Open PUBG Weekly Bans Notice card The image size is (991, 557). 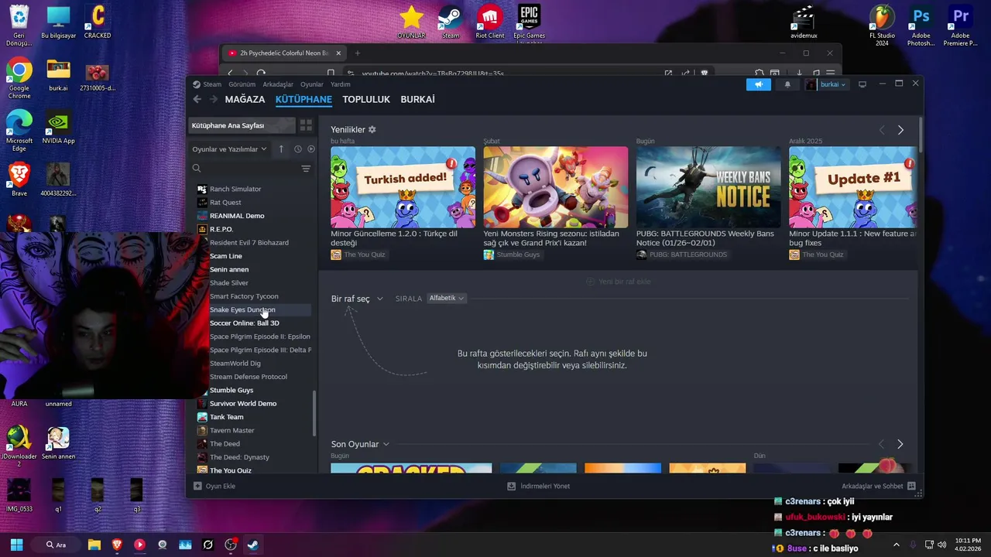(x=708, y=187)
